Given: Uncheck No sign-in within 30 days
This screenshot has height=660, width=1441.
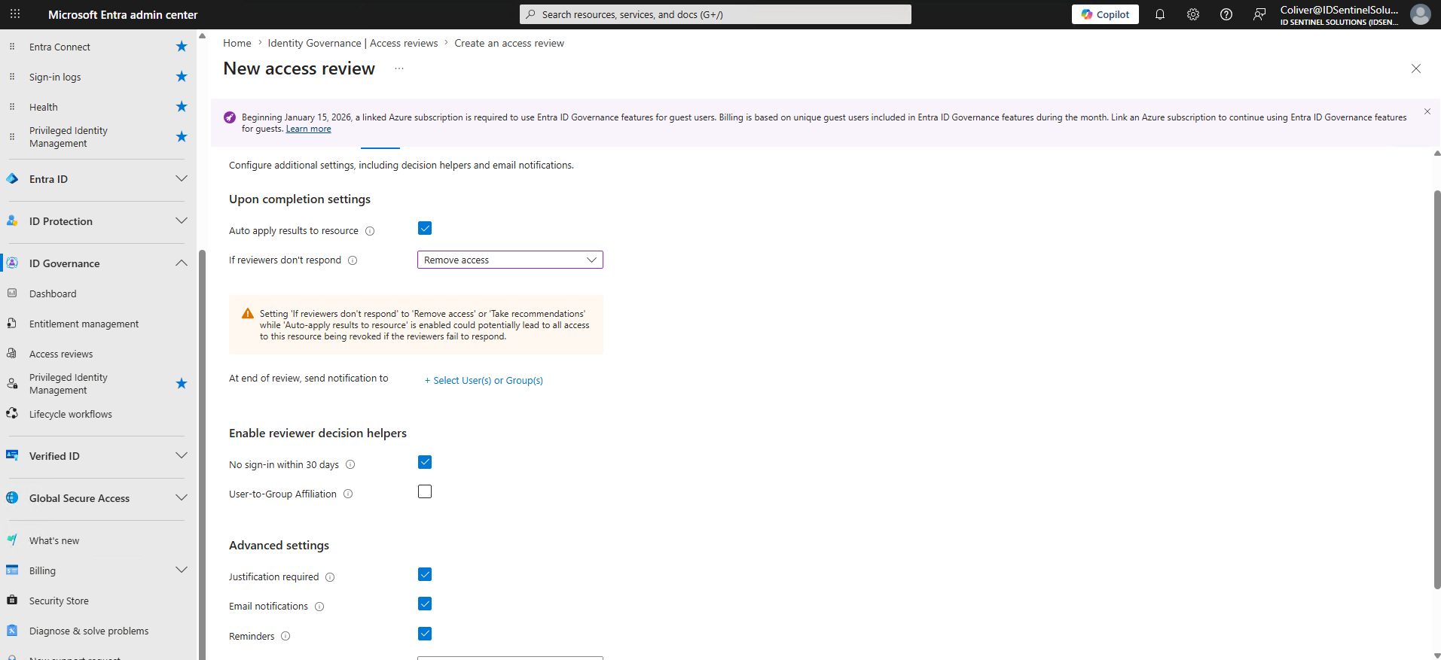Looking at the screenshot, I should click(425, 462).
